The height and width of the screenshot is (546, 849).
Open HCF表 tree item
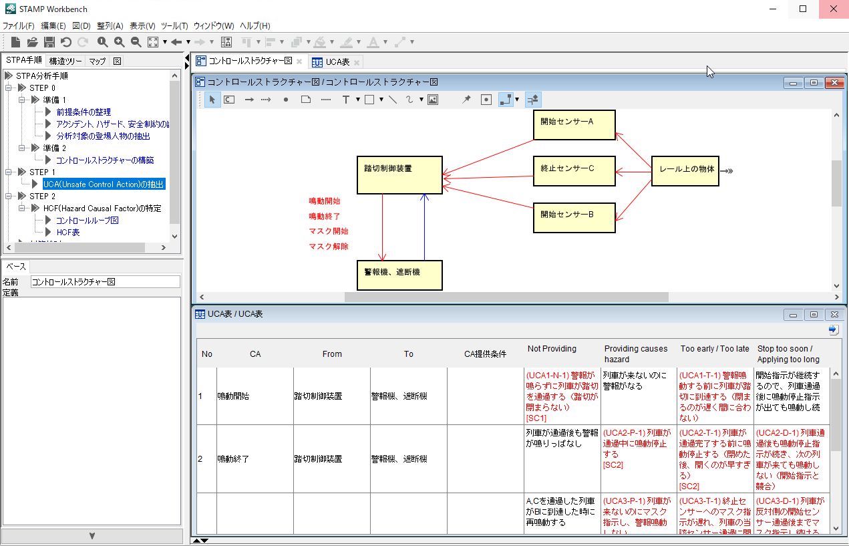[x=68, y=233]
